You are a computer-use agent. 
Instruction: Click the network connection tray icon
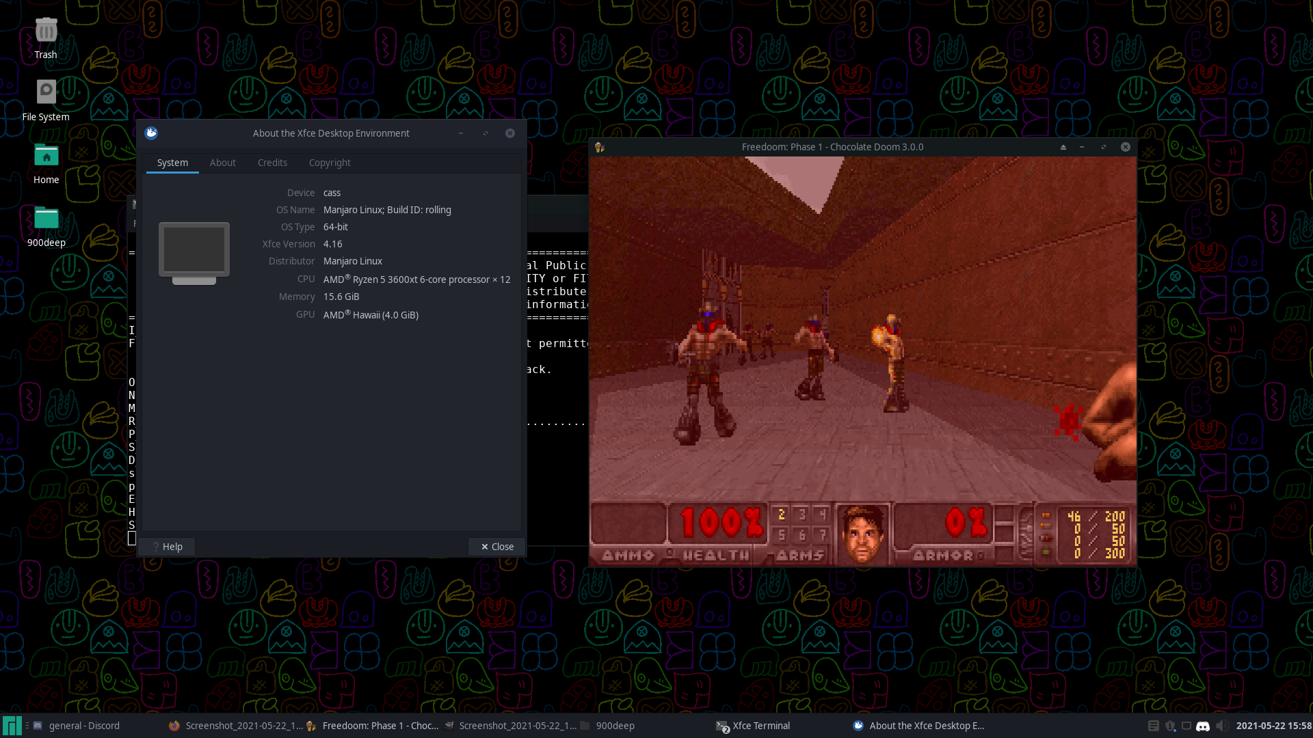point(1186,726)
